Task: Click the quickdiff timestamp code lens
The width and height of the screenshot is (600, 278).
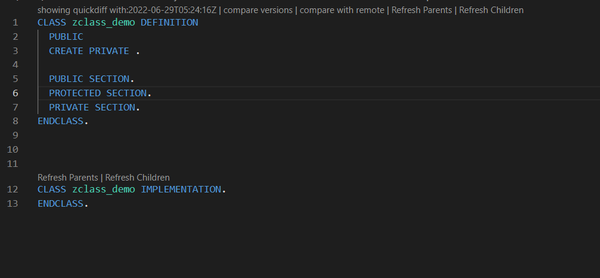Action: click(127, 10)
